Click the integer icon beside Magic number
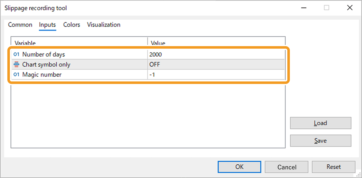The image size is (362, 178). [16, 75]
